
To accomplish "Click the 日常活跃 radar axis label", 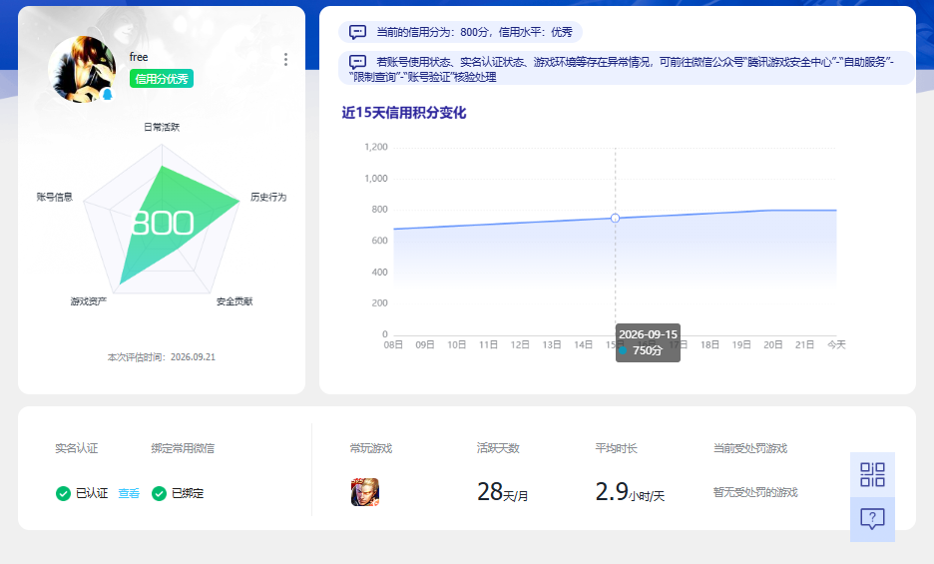I will pyautogui.click(x=162, y=127).
